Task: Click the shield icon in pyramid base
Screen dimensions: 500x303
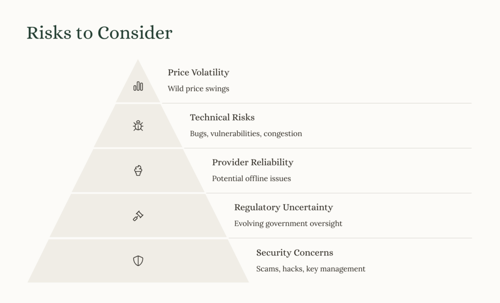Action: click(x=138, y=261)
